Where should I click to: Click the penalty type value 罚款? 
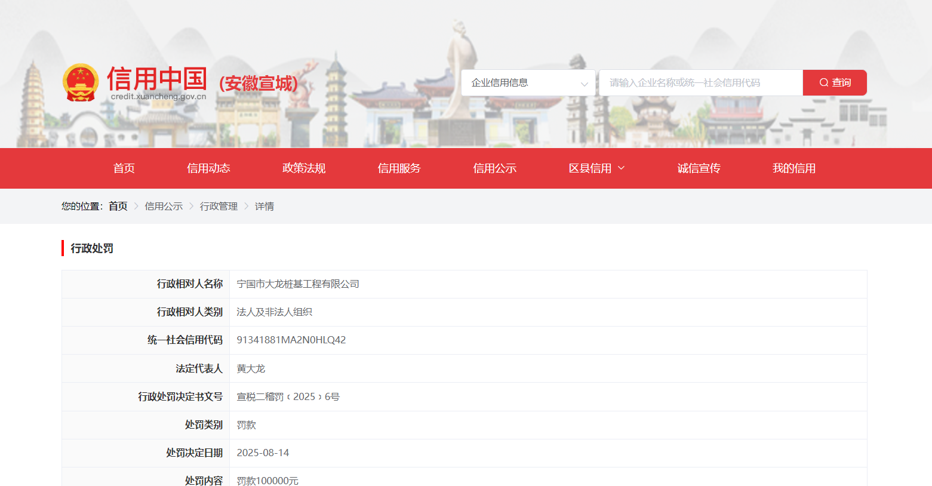tap(247, 425)
